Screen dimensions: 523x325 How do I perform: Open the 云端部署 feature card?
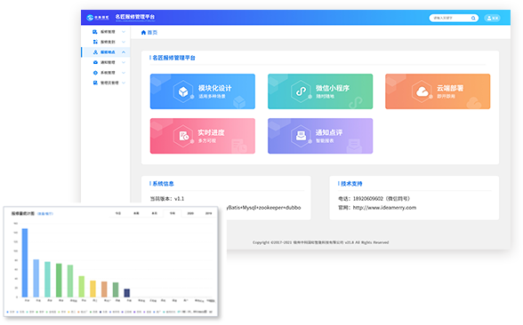[x=438, y=91]
